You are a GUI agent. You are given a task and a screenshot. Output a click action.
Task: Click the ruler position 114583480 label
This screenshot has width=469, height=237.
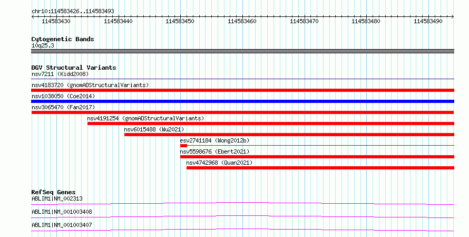[366, 21]
